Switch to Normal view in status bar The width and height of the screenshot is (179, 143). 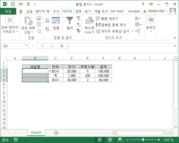[100, 140]
